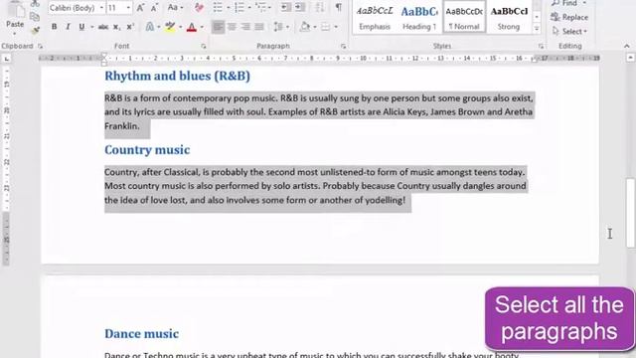636x358 pixels.
Task: Click the Clear All Formatting icon
Action: [199, 7]
